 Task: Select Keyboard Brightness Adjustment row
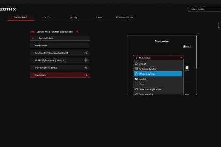tap(60, 53)
